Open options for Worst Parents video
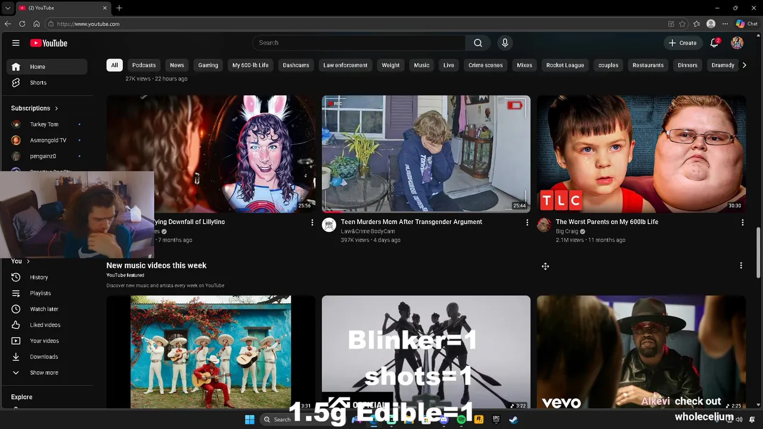 (x=742, y=222)
